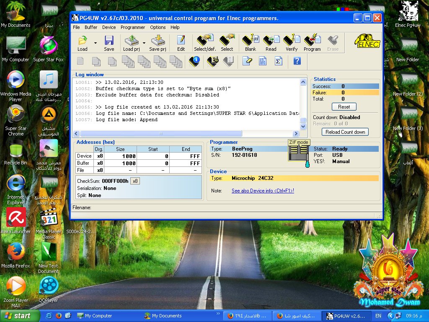Click the Device row Size cell 1000
Screen dimensions: 429x322
[x=120, y=156]
